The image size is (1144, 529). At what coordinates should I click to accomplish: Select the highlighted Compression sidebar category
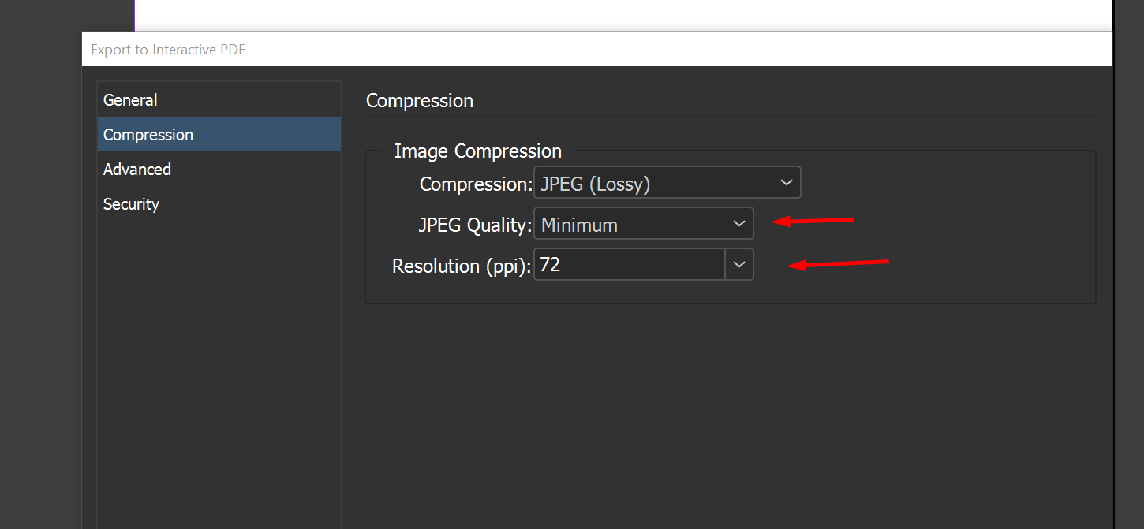[148, 135]
